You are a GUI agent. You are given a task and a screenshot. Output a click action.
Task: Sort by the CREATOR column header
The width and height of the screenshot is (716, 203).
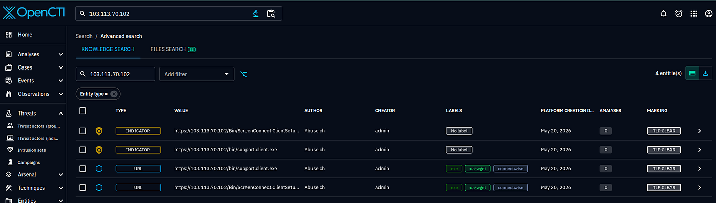(x=385, y=110)
